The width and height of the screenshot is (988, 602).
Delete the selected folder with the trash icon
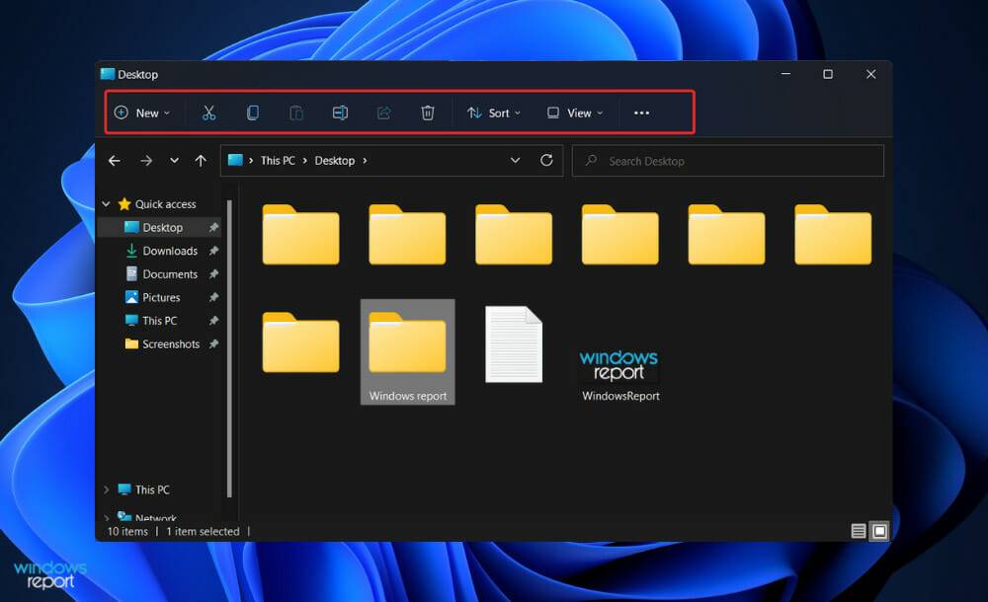coord(428,113)
